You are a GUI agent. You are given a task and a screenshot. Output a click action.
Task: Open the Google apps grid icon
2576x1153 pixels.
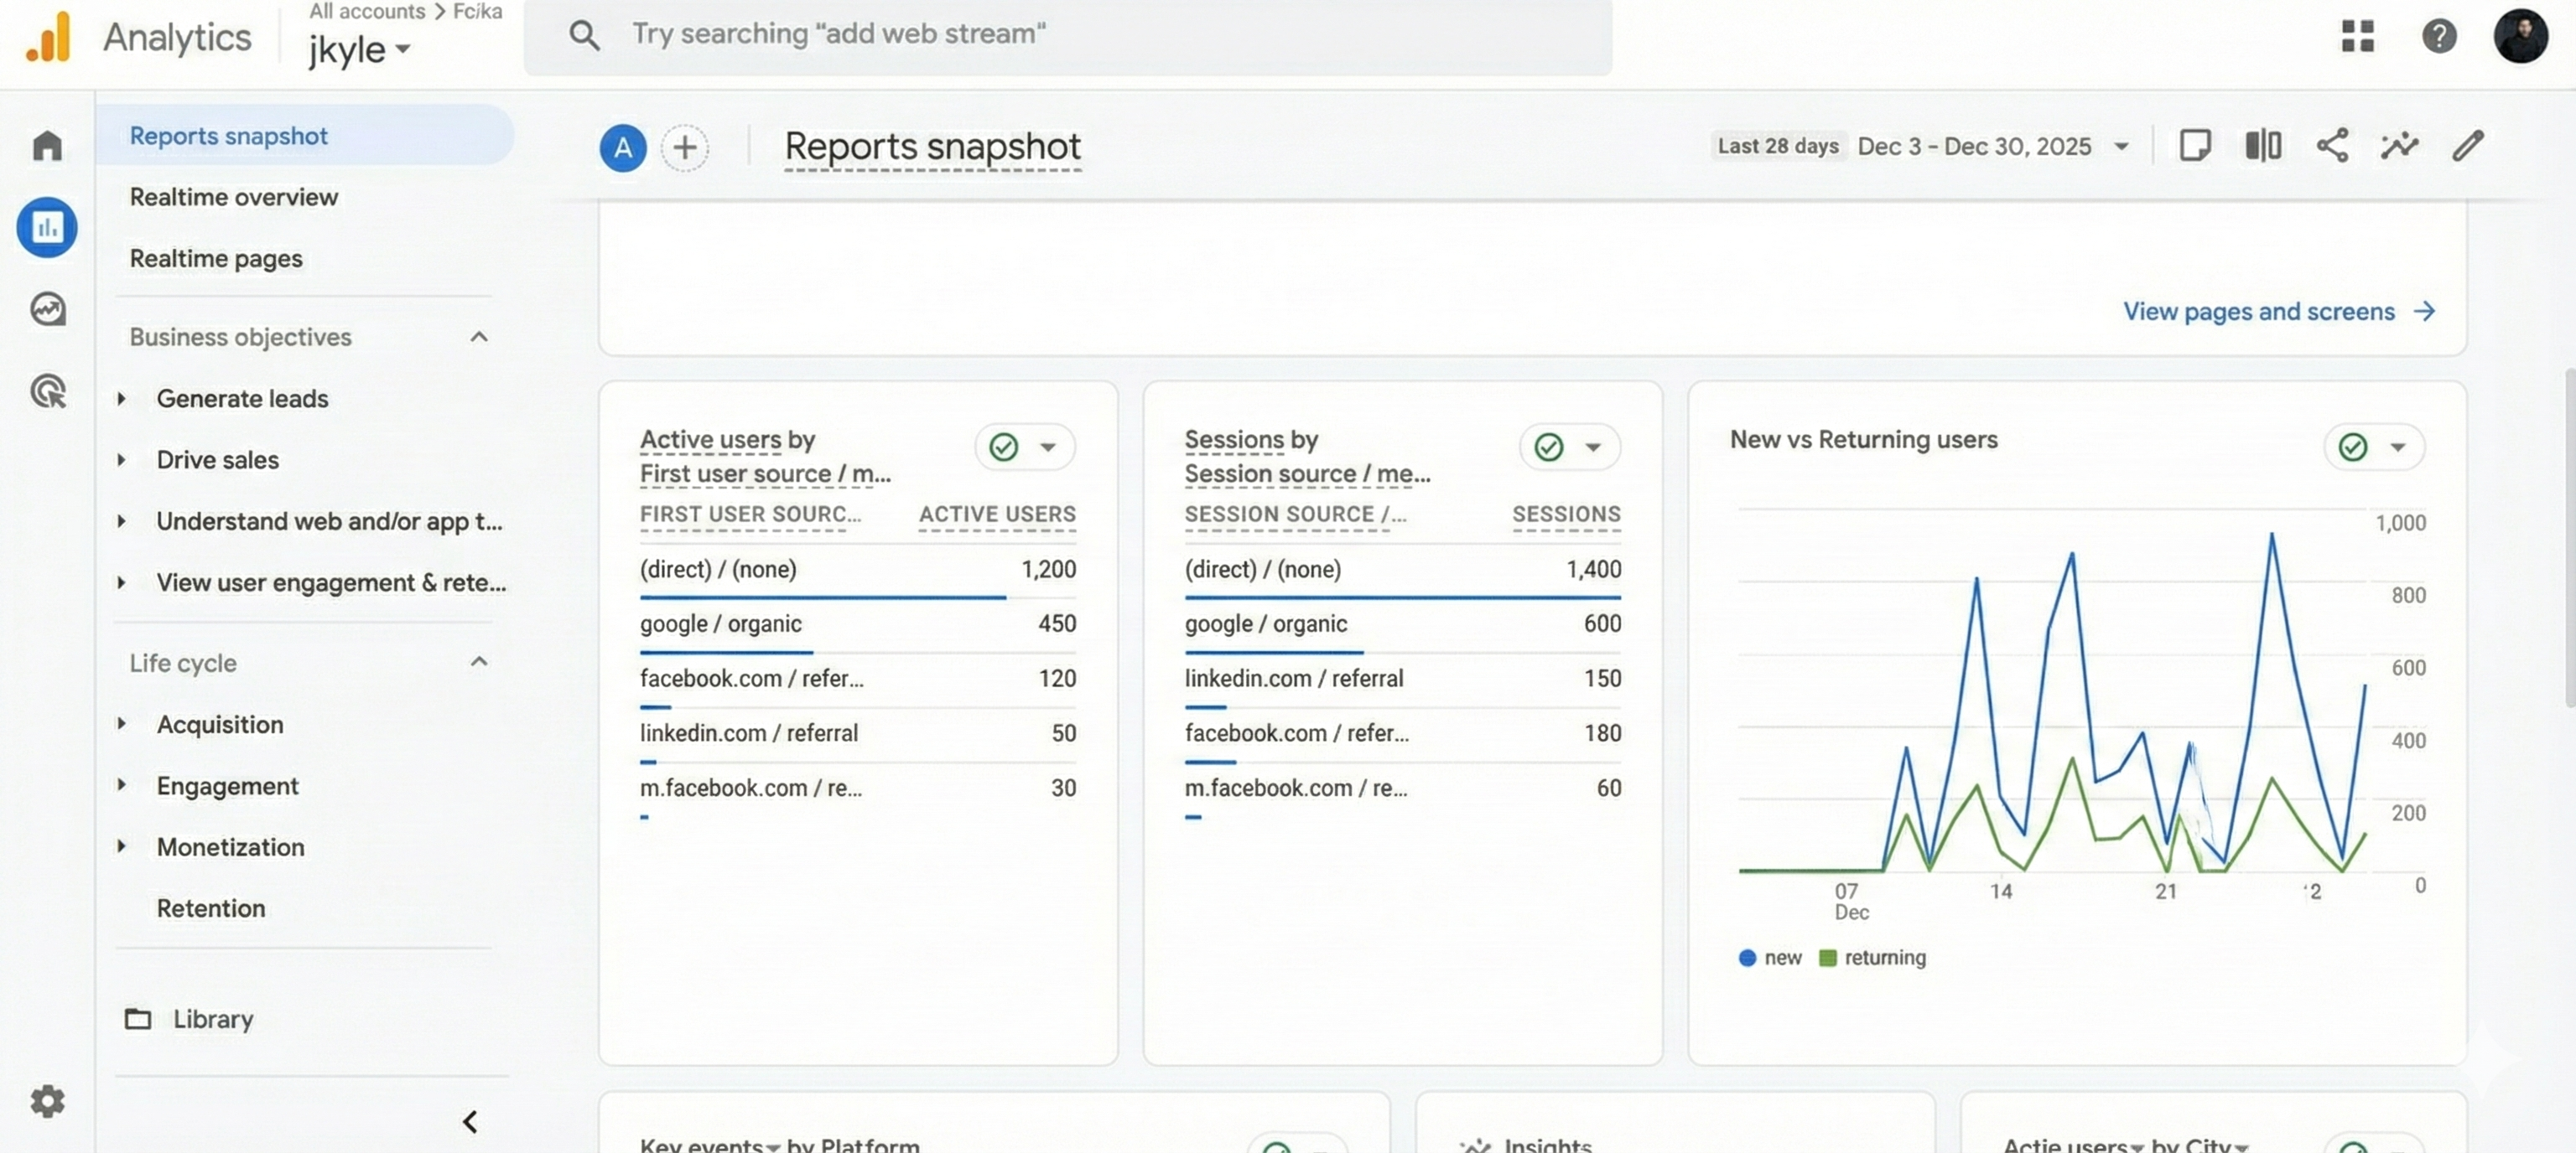coord(2357,36)
